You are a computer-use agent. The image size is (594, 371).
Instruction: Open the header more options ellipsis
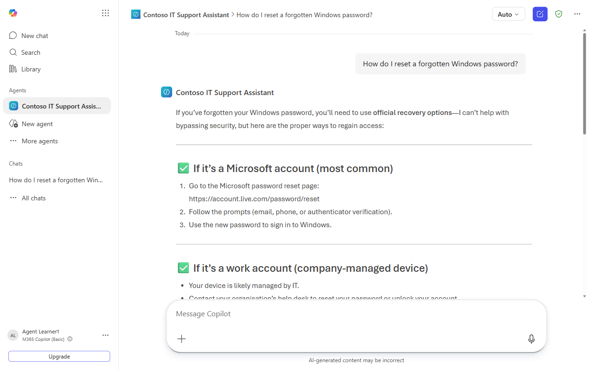[x=577, y=14]
